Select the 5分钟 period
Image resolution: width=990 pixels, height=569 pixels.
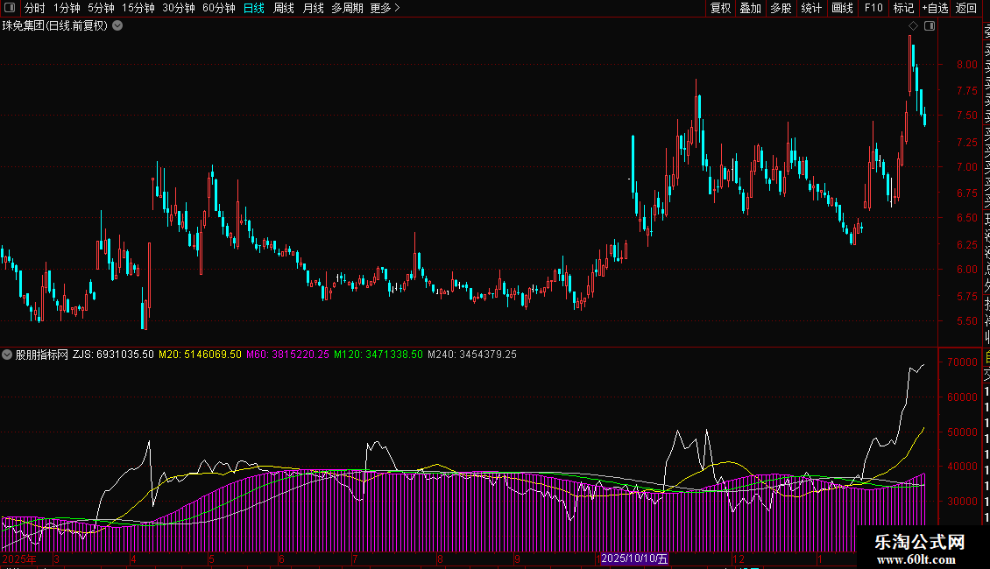click(x=101, y=8)
